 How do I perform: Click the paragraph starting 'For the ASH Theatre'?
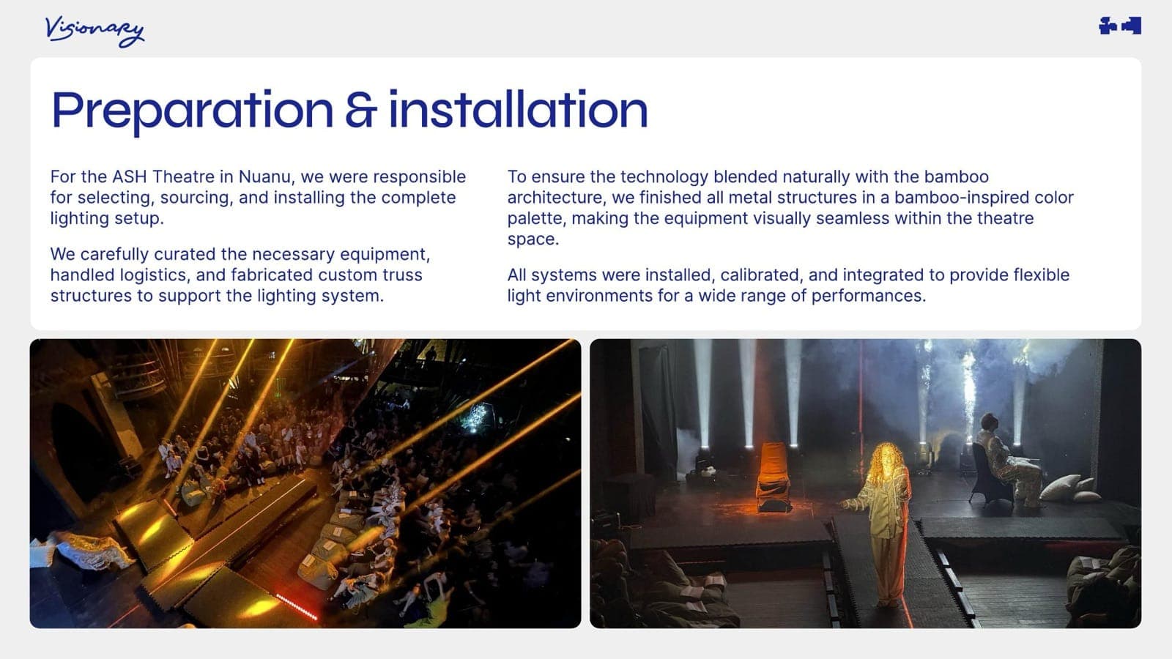pyautogui.click(x=258, y=197)
